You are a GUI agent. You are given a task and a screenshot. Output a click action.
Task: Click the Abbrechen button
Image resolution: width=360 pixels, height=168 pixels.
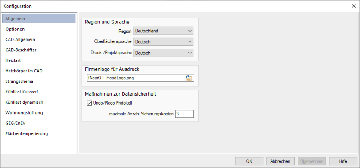pos(280,161)
